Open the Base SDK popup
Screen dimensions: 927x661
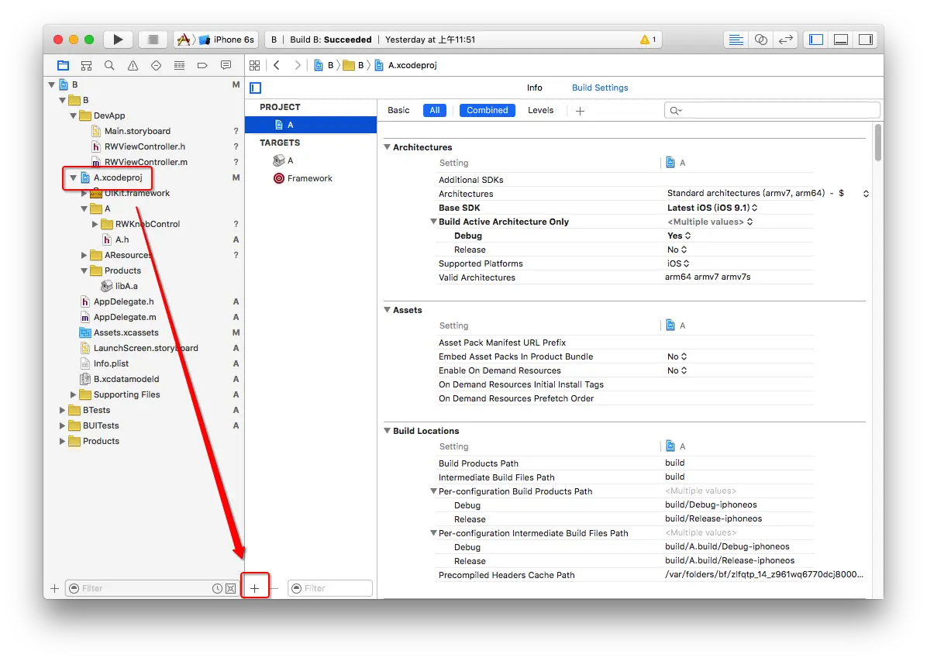coord(712,208)
